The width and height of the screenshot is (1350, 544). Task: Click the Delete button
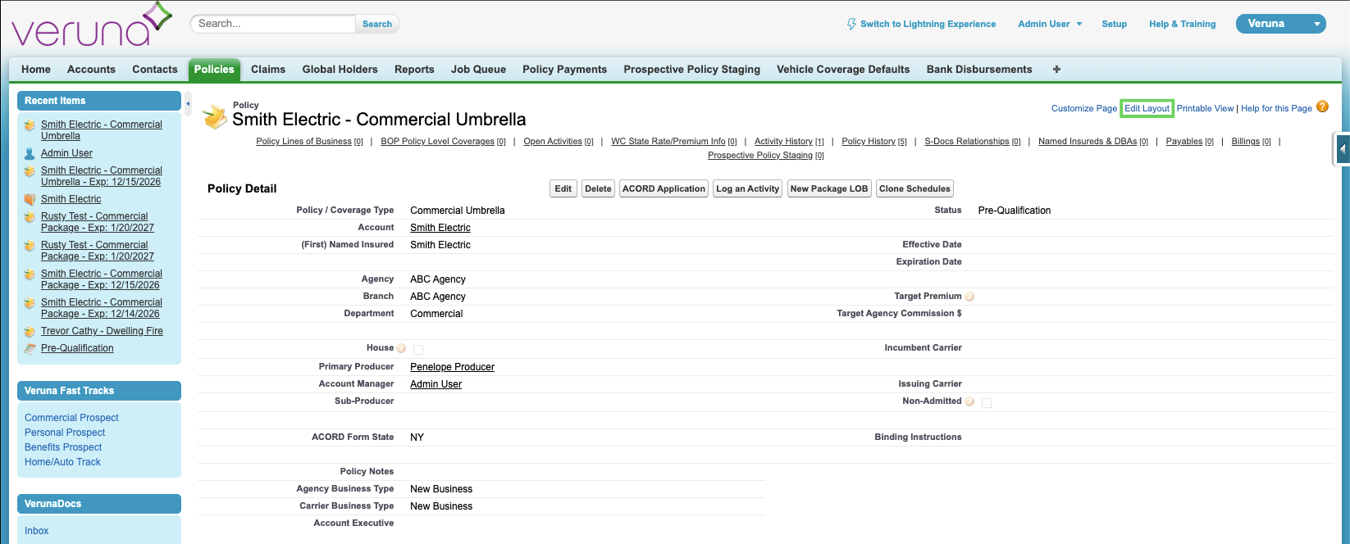[598, 188]
